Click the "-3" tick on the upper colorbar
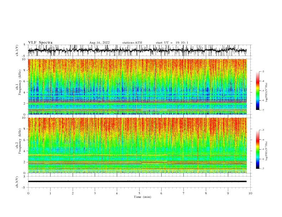 click(263, 71)
